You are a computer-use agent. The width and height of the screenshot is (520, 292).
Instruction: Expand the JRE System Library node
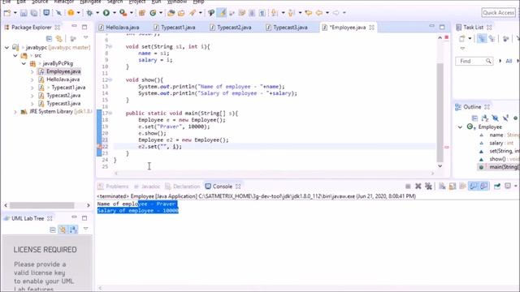click(15, 112)
